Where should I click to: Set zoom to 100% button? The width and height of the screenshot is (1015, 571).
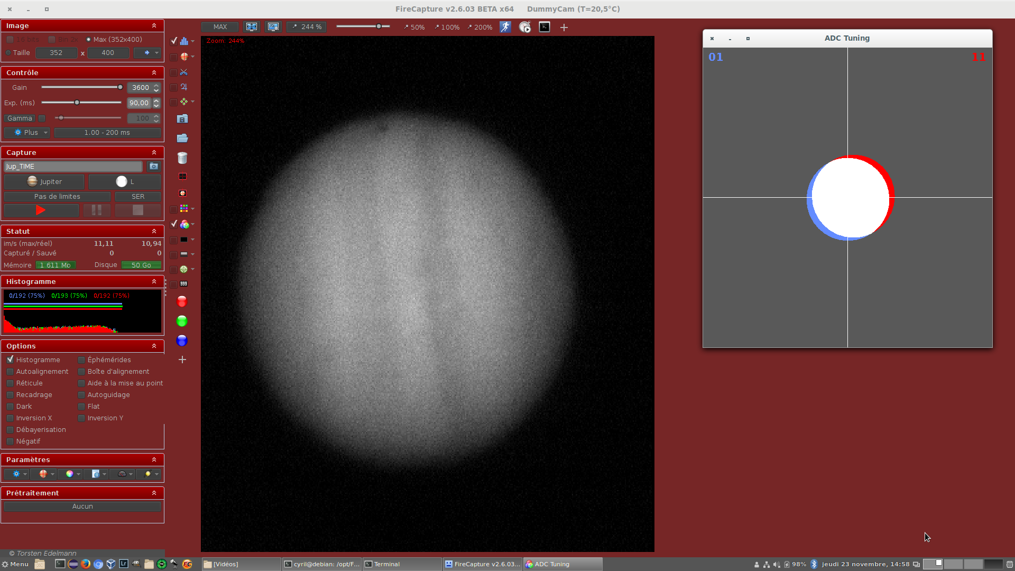point(447,27)
